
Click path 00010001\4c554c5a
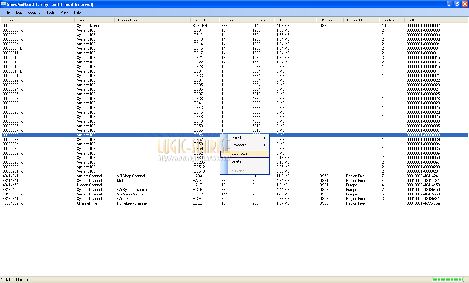pos(423,203)
